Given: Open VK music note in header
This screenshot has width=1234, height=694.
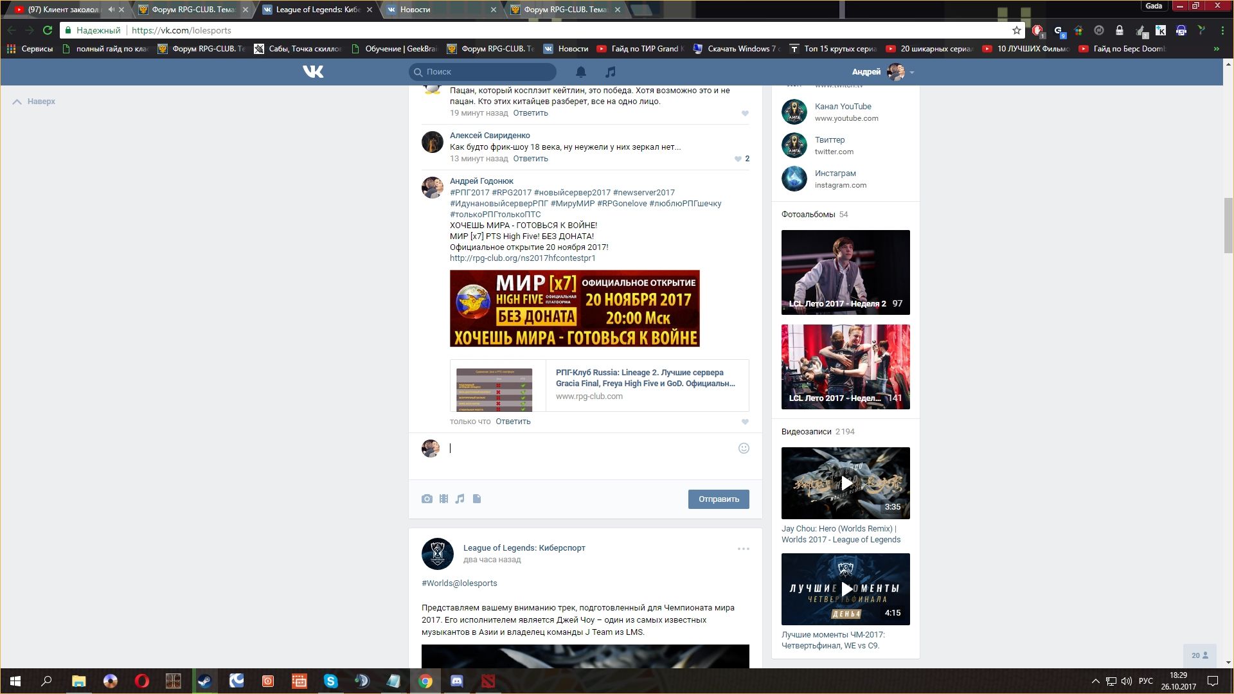Looking at the screenshot, I should pyautogui.click(x=611, y=71).
